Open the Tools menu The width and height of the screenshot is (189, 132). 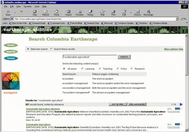pyautogui.click(x=37, y=6)
